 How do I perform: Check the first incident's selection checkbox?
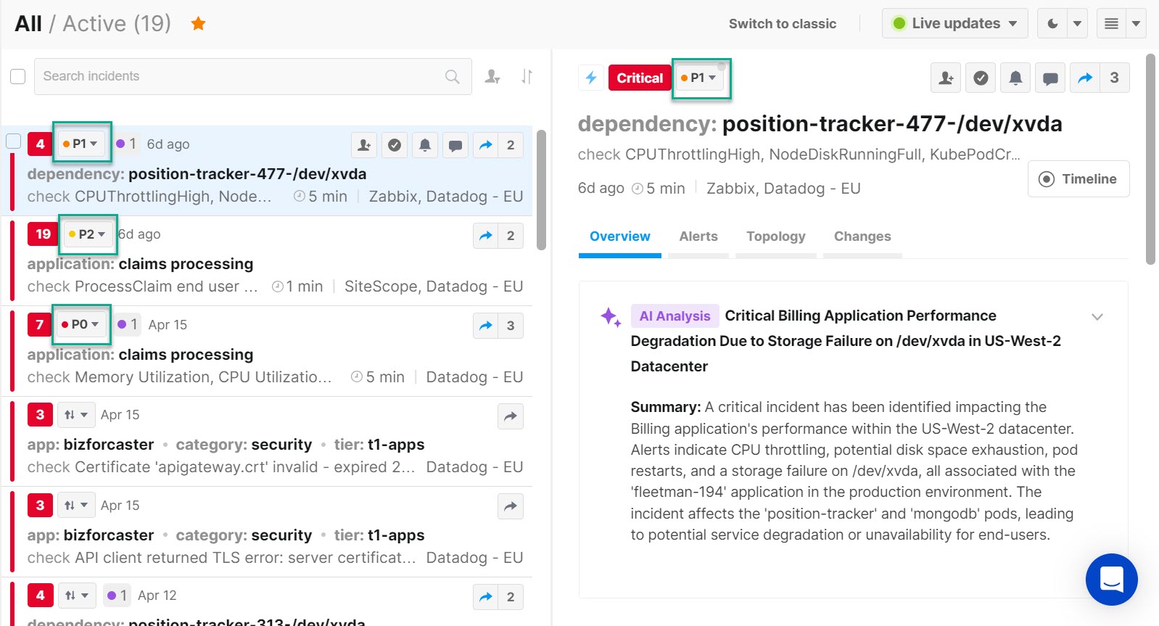(14, 141)
